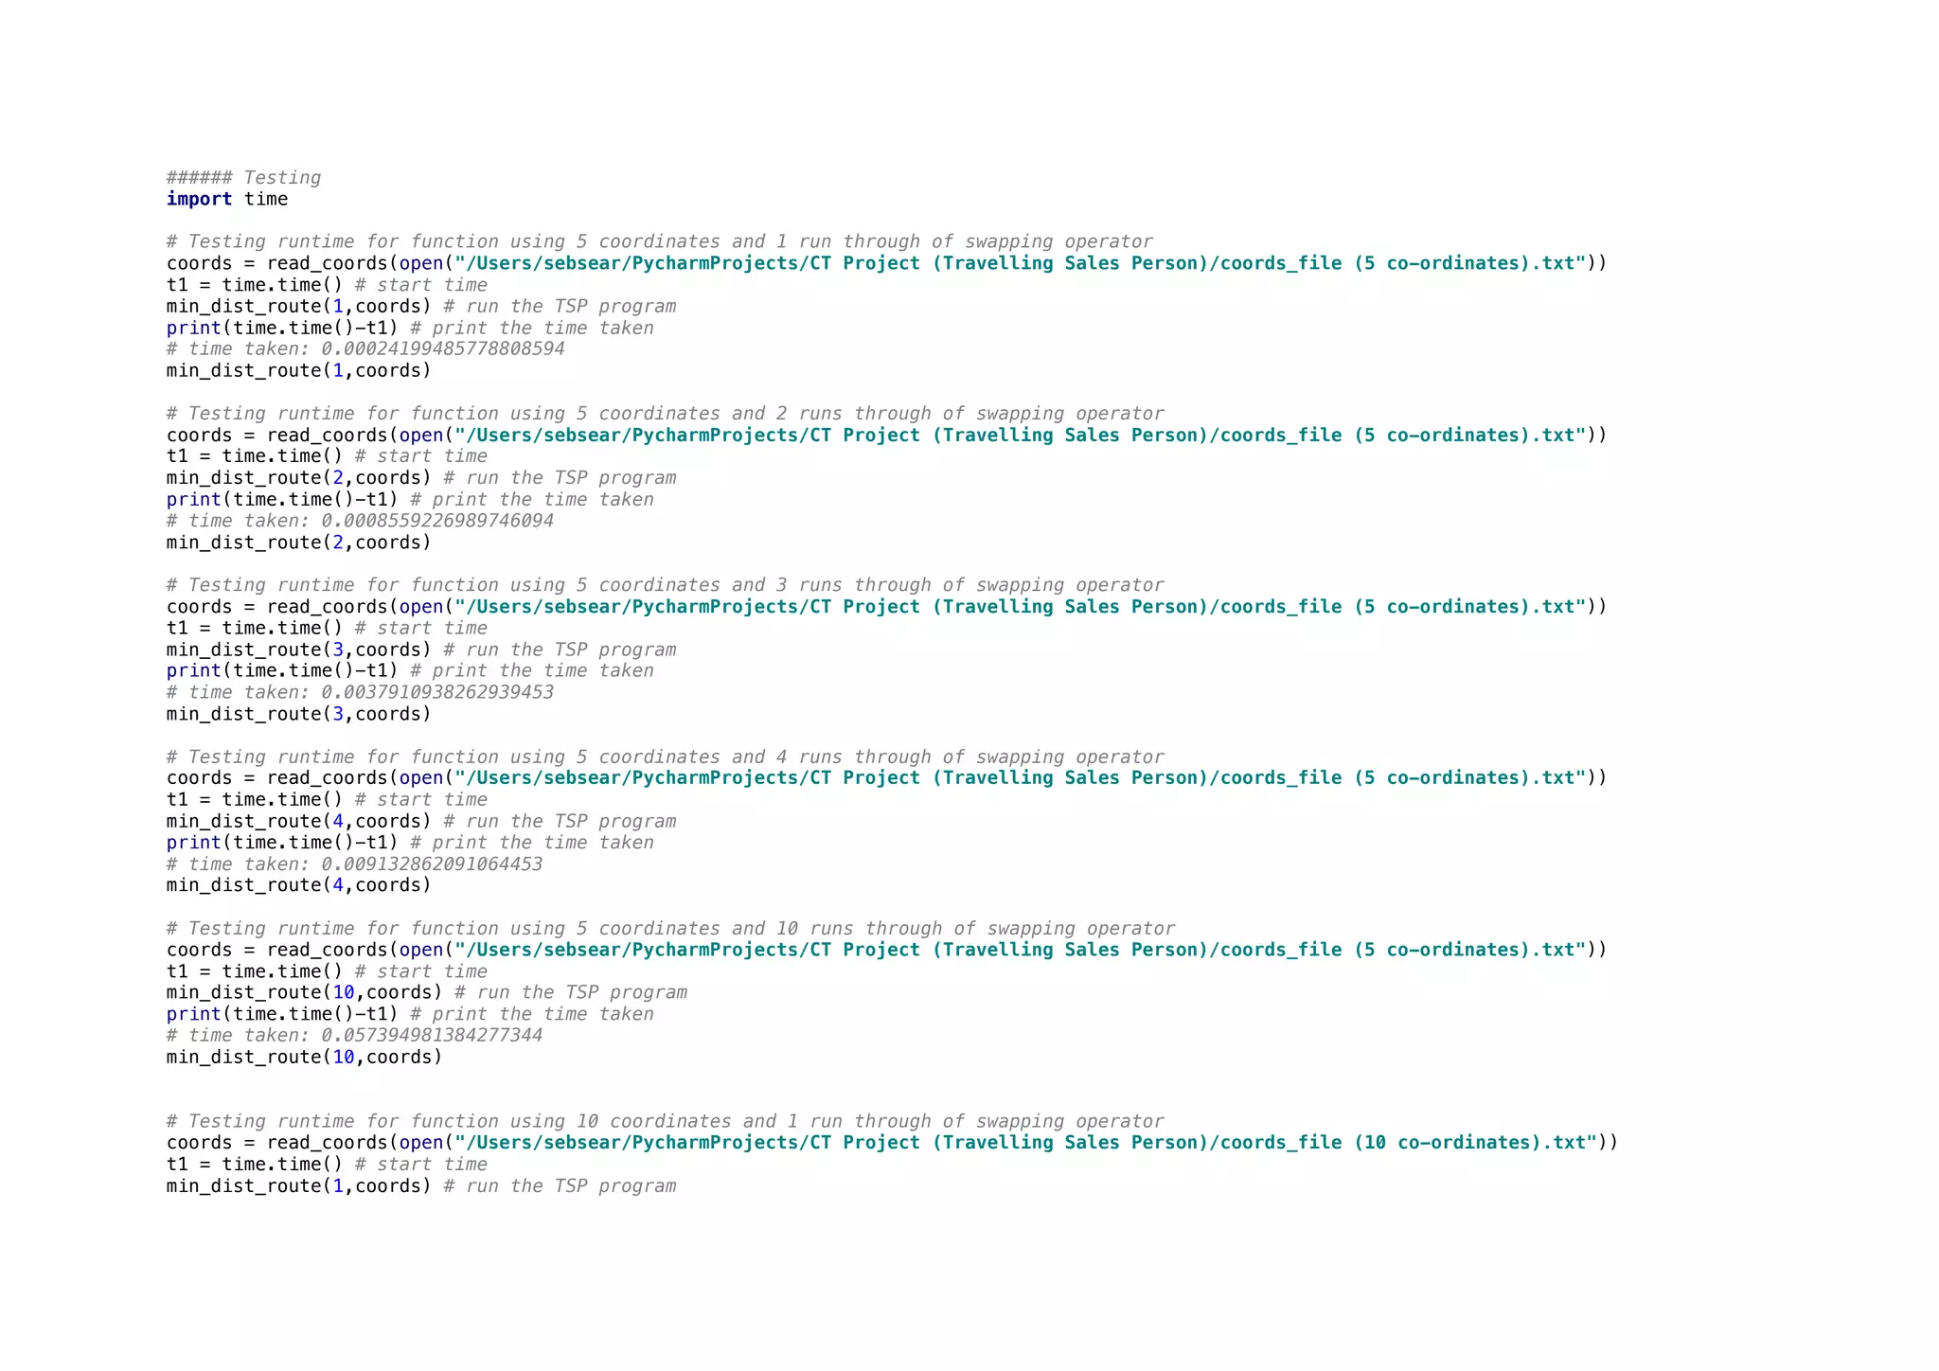Click the comment about 5 coordinates and 1 run
This screenshot has width=1939, height=1371.
(659, 241)
